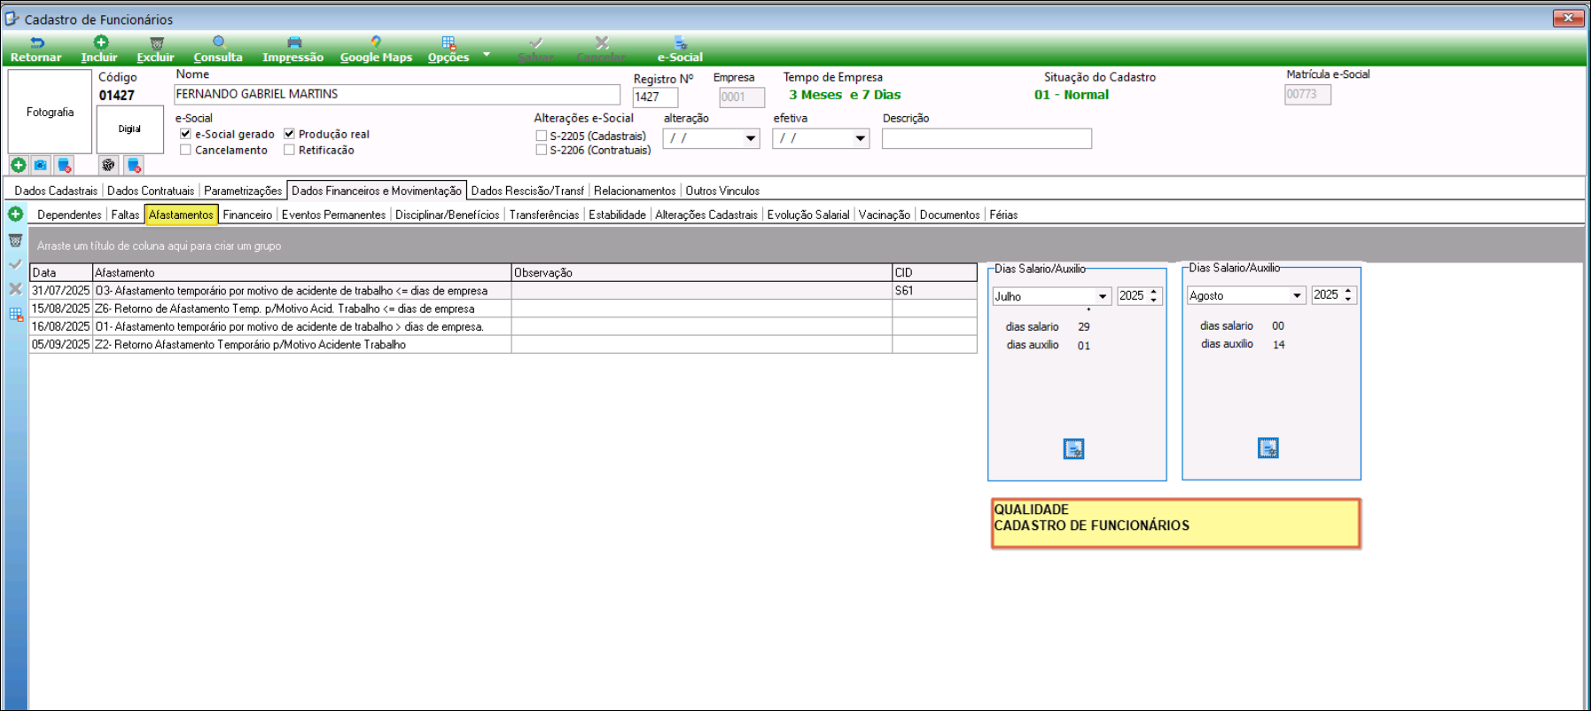The width and height of the screenshot is (1591, 711).
Task: Open the Julho month dropdown
Action: (x=1103, y=296)
